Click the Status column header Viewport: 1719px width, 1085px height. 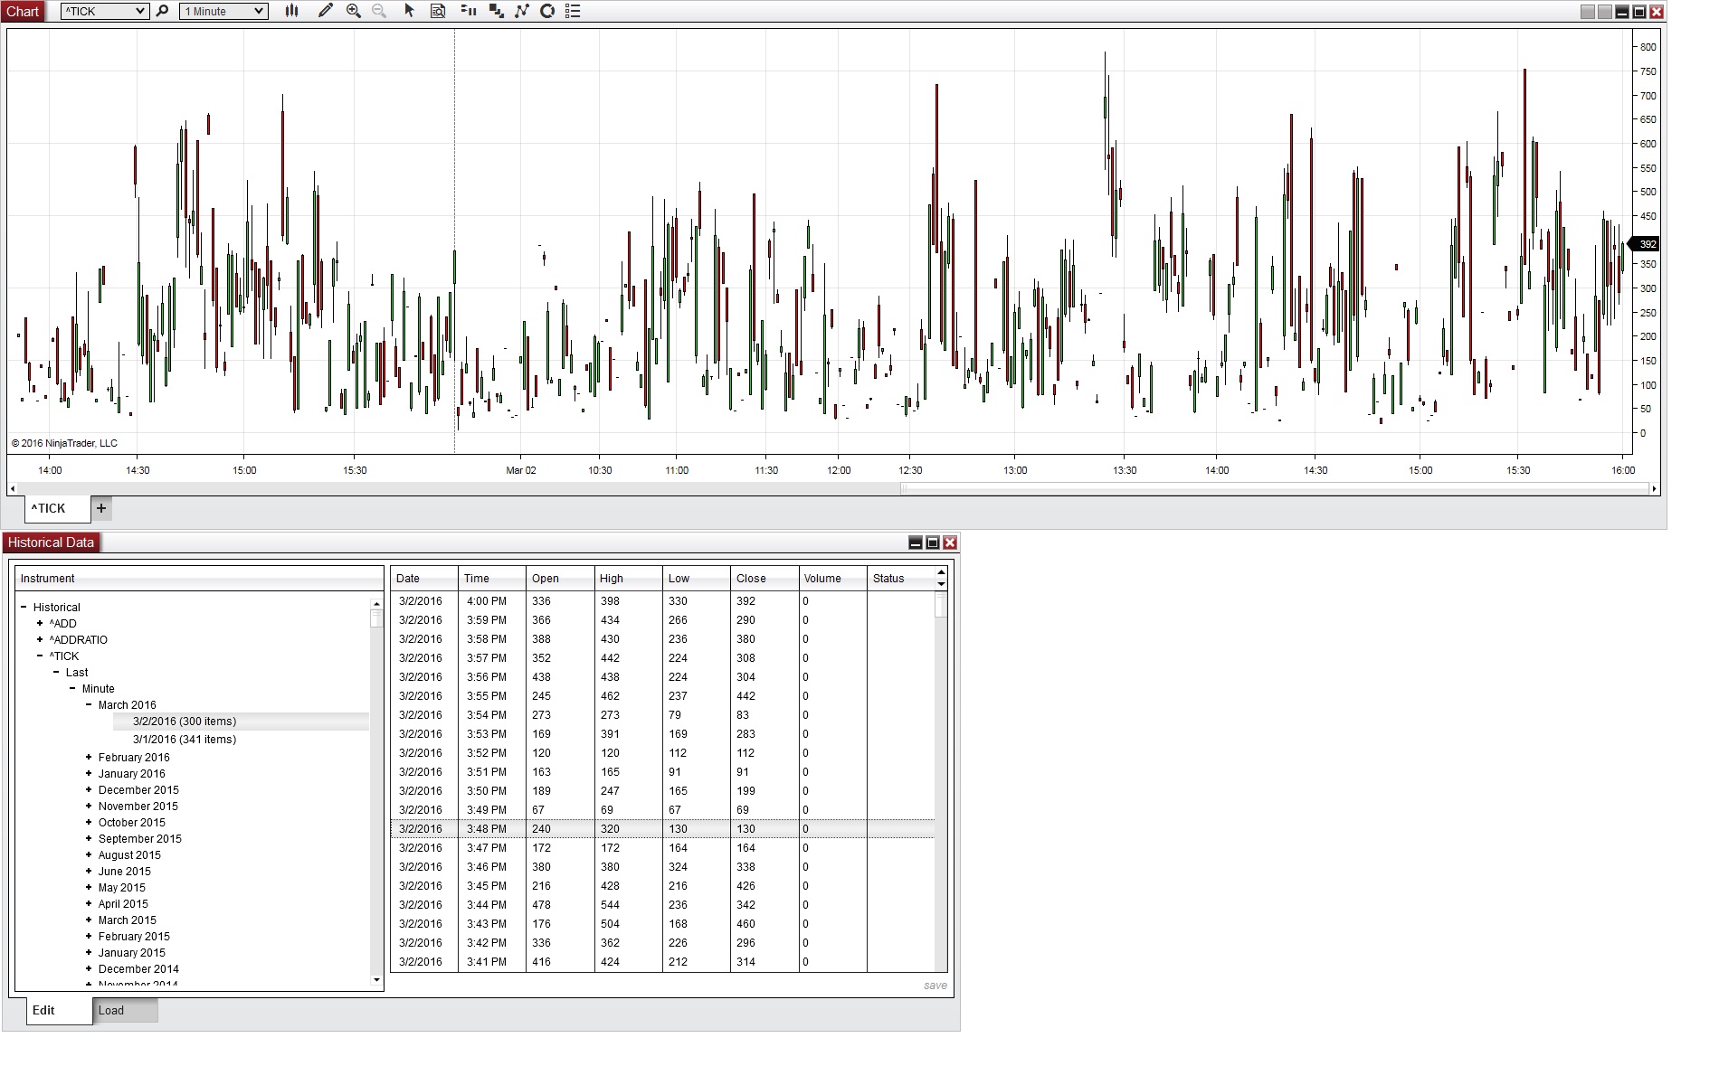901,579
